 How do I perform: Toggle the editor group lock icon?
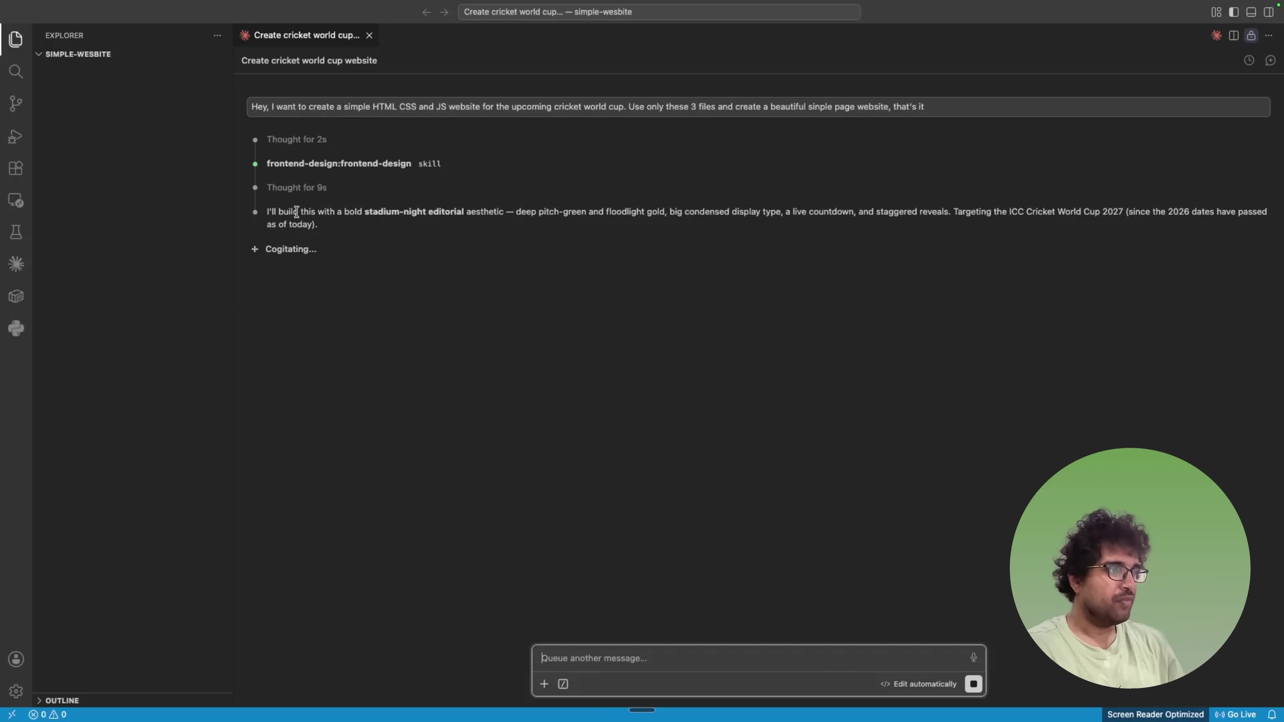click(1251, 35)
